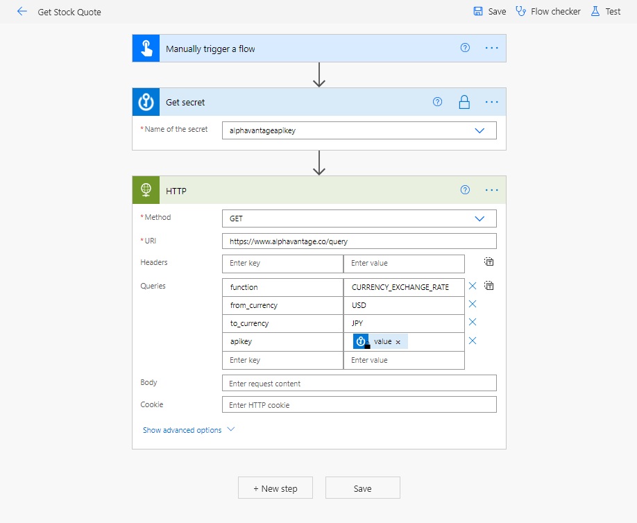Screen dimensions: 637x523
Task: Open ellipsis menu on Get secret step
Action: [491, 102]
